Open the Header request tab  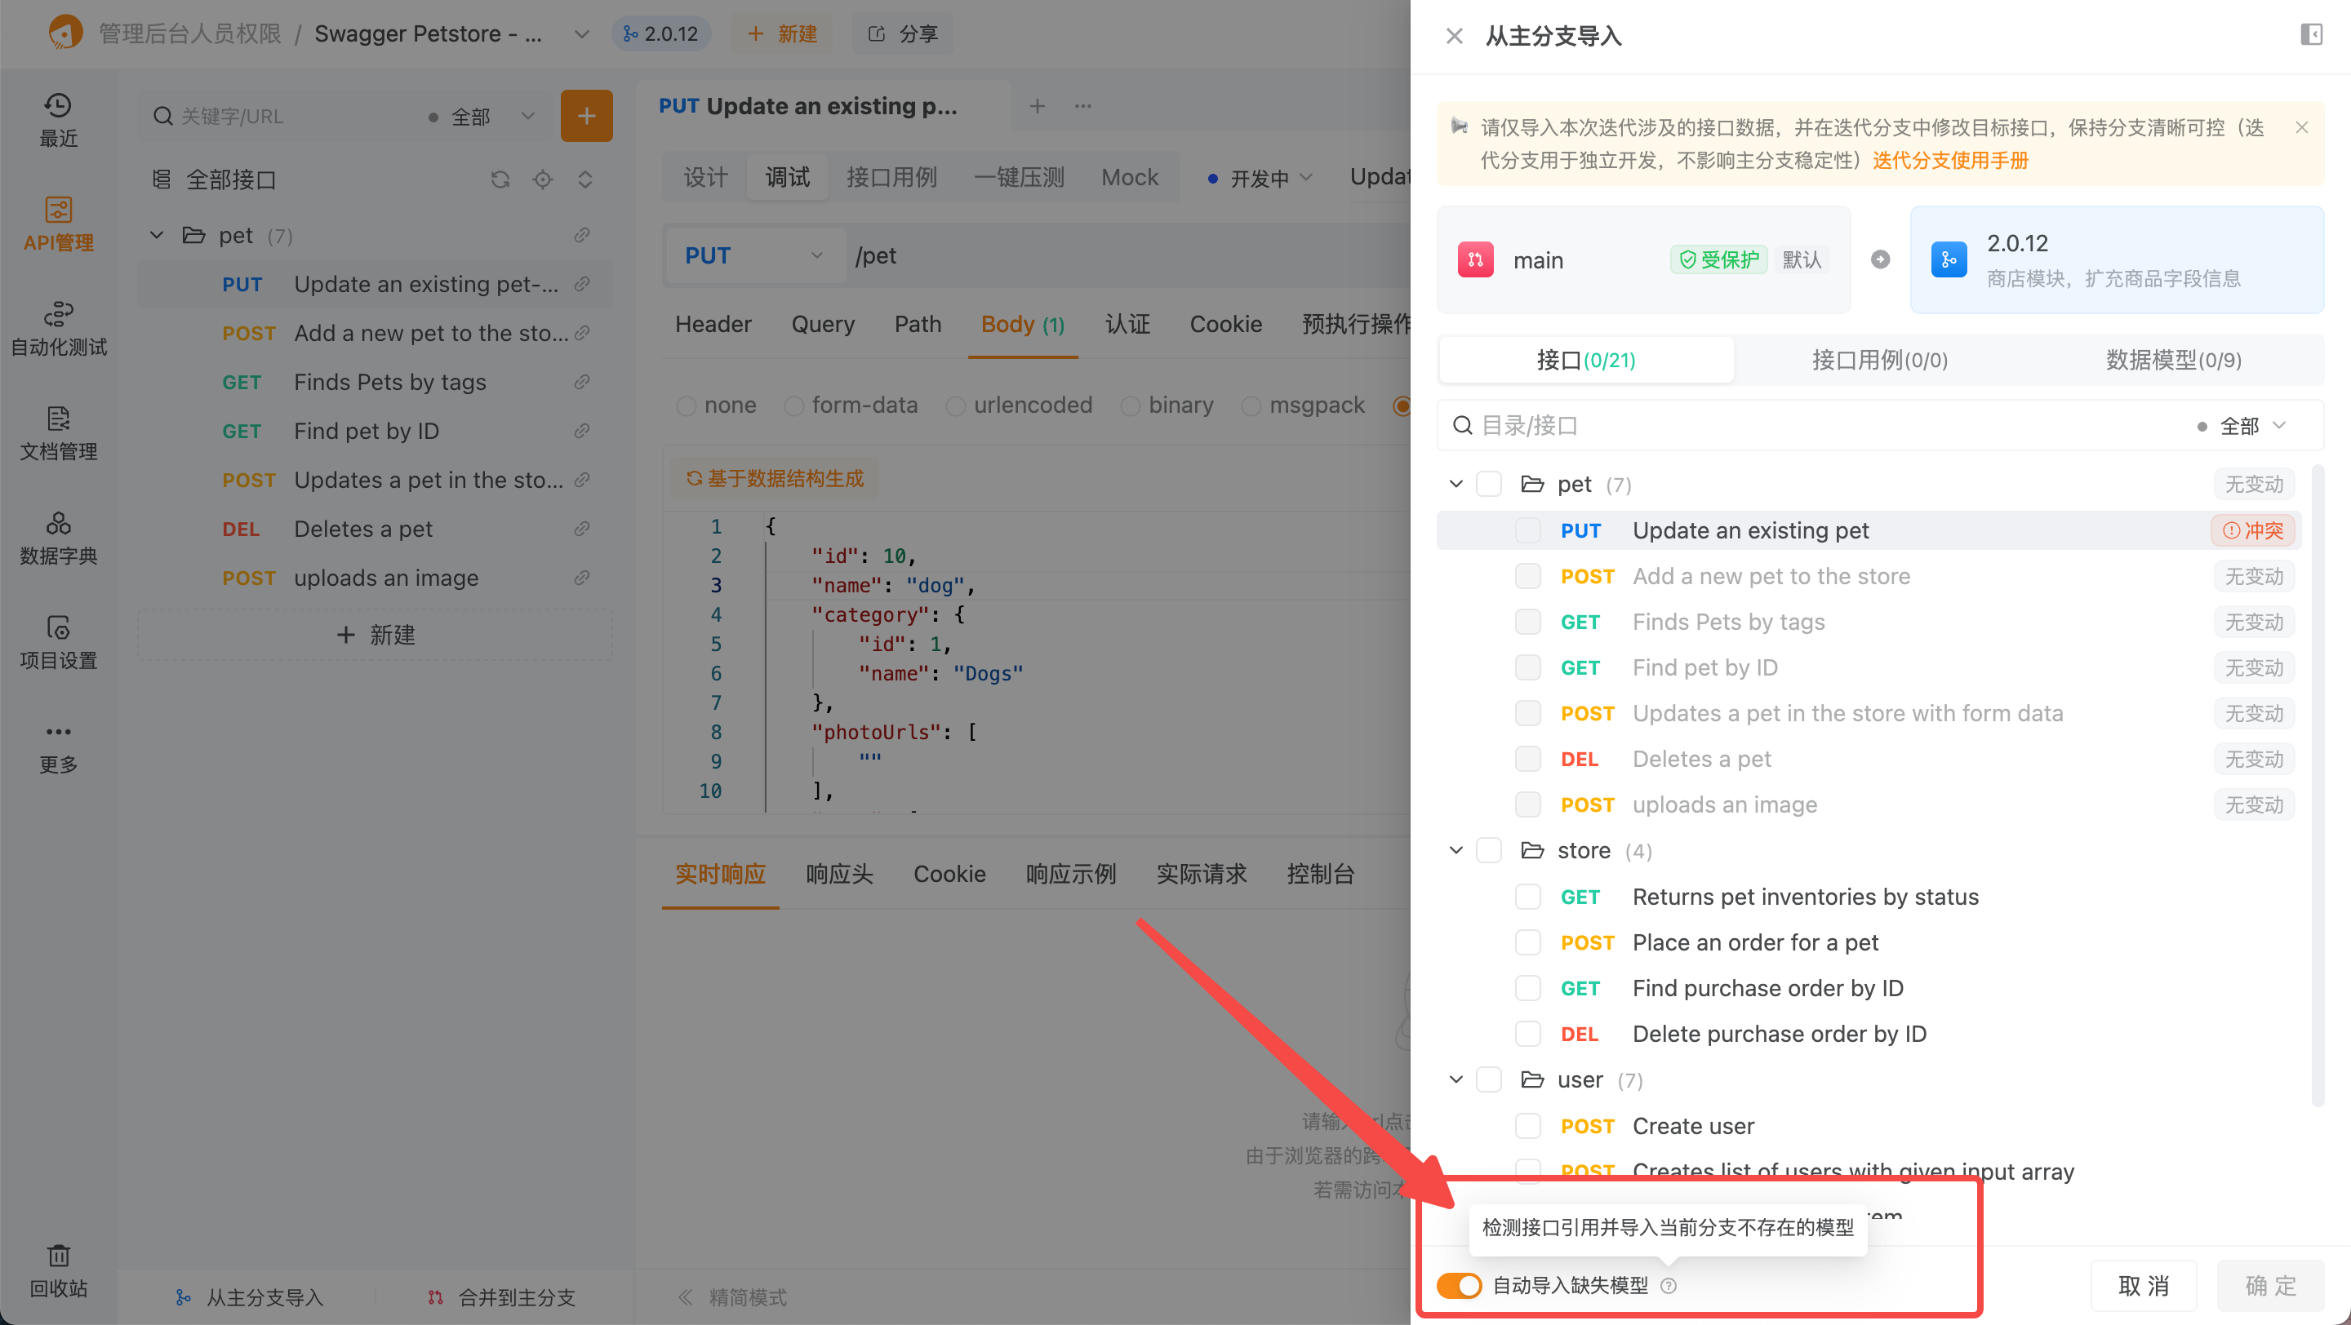713,325
